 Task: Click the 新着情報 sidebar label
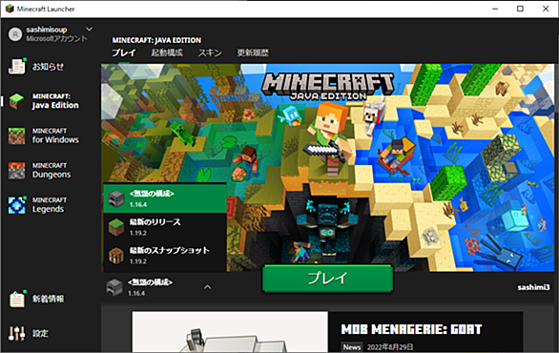point(48,299)
